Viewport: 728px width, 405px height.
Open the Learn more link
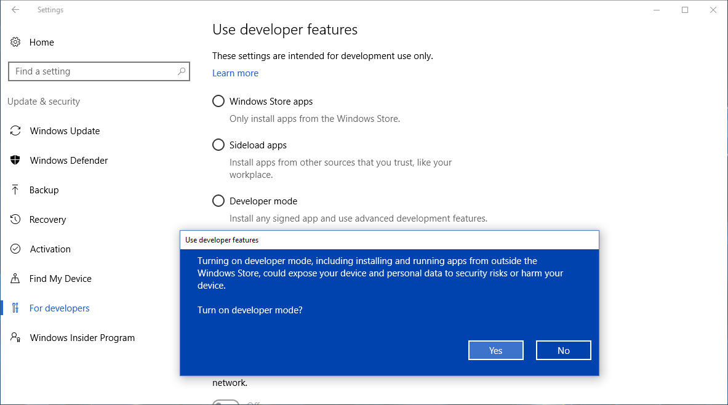236,73
